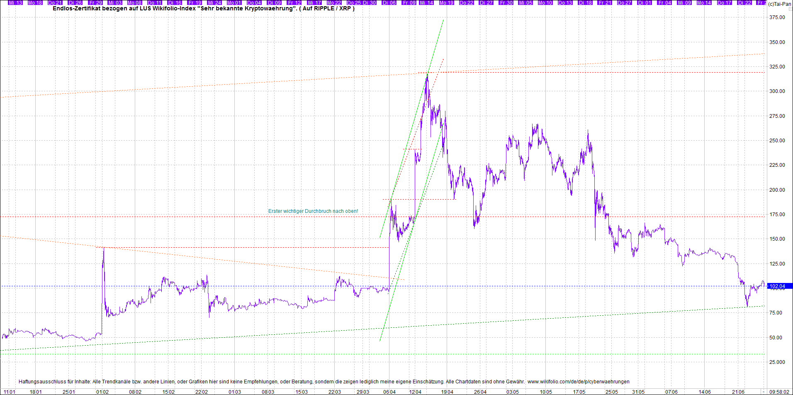Select the 'Fr 29' date header
Screen dimensions: 793x395
coord(95,2)
